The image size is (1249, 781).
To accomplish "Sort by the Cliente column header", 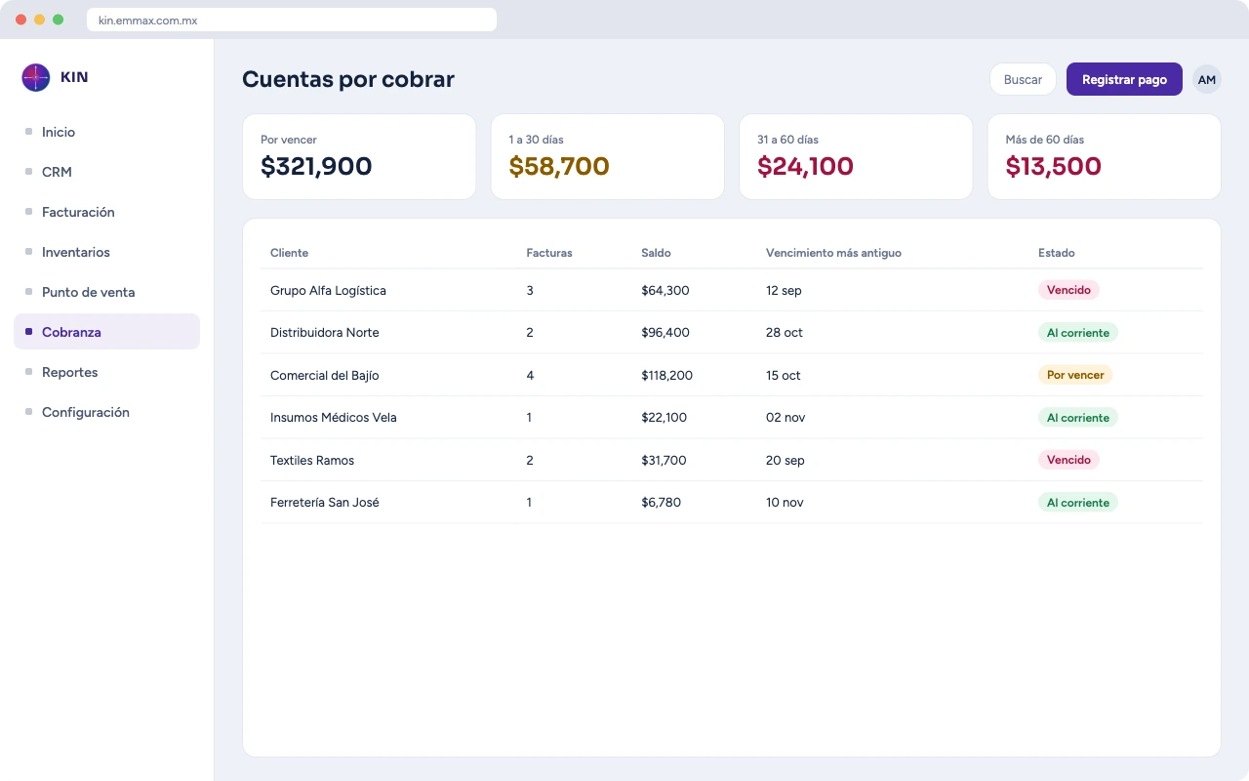I will point(289,253).
